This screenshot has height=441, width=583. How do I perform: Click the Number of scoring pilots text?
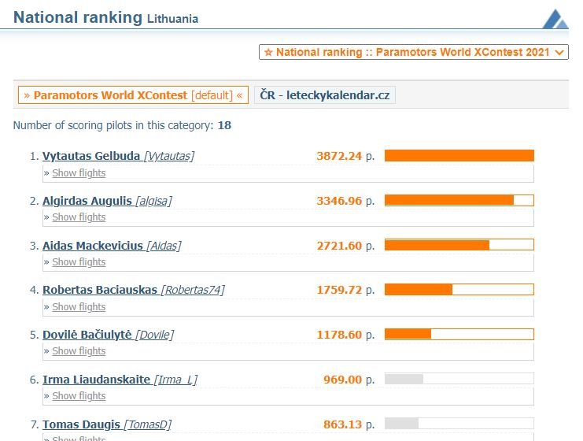122,125
